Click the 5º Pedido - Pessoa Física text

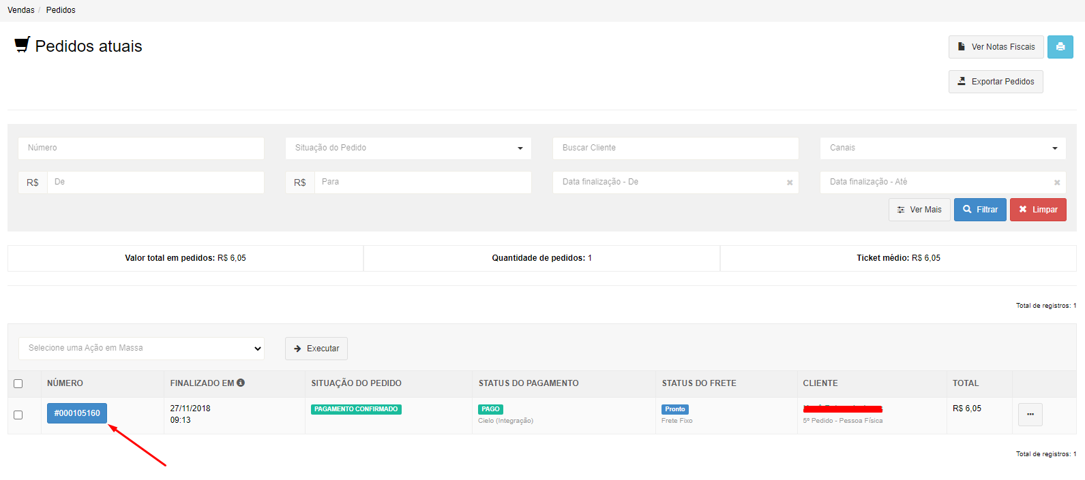coord(843,421)
